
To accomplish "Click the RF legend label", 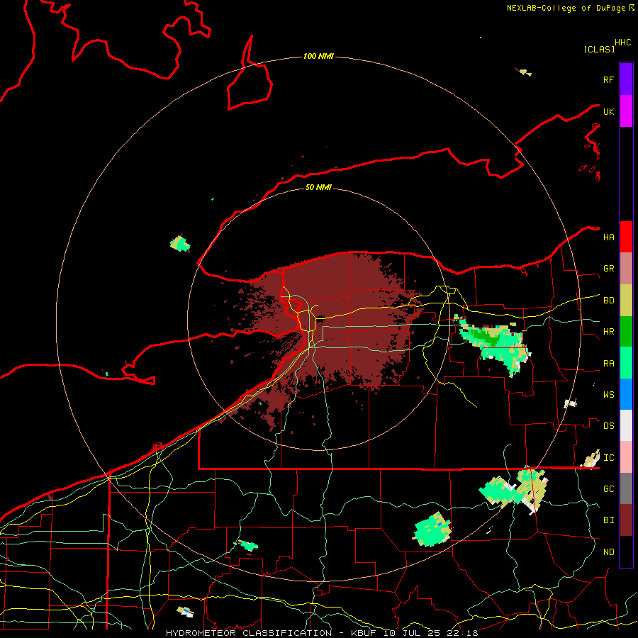I will [x=608, y=79].
